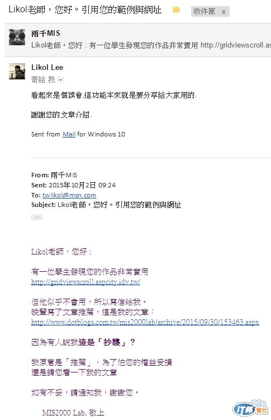Click sender name 雨千MIS
Image resolution: width=271 pixels, height=420 pixels.
click(x=46, y=34)
